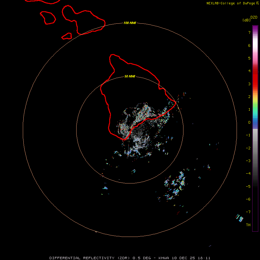
Task: Click the DZD color scale title
Action: 254,17
